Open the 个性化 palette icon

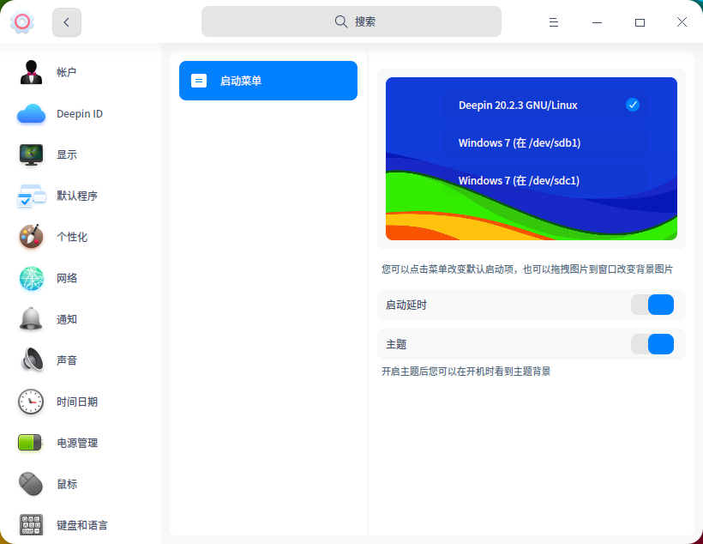click(x=31, y=237)
